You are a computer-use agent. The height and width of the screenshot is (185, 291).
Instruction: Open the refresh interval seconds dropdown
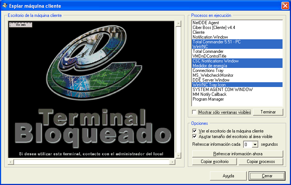[255, 144]
